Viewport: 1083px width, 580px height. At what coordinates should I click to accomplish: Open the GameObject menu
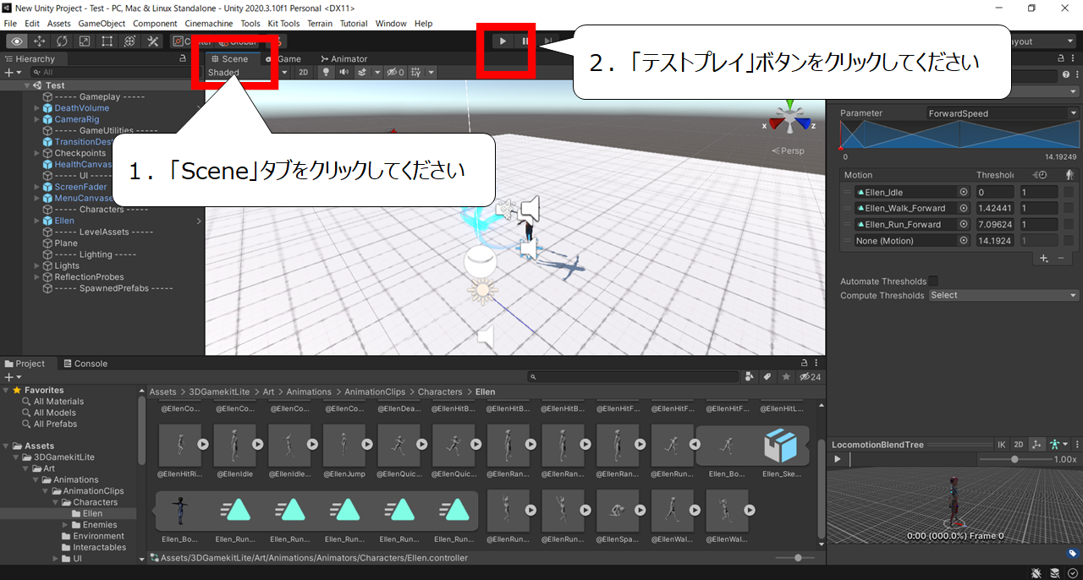[102, 24]
